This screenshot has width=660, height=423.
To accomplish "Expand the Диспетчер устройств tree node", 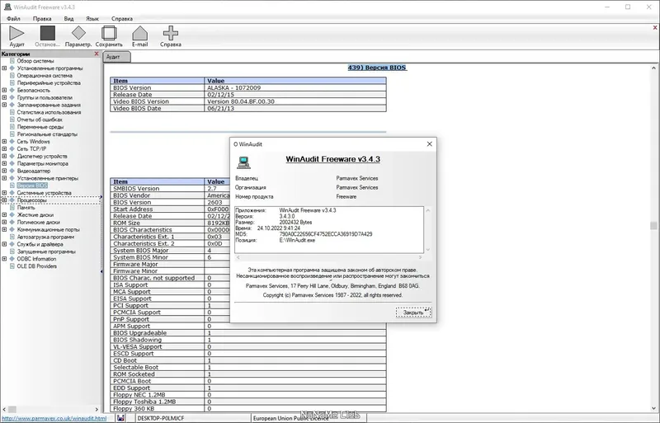I will tap(4, 156).
